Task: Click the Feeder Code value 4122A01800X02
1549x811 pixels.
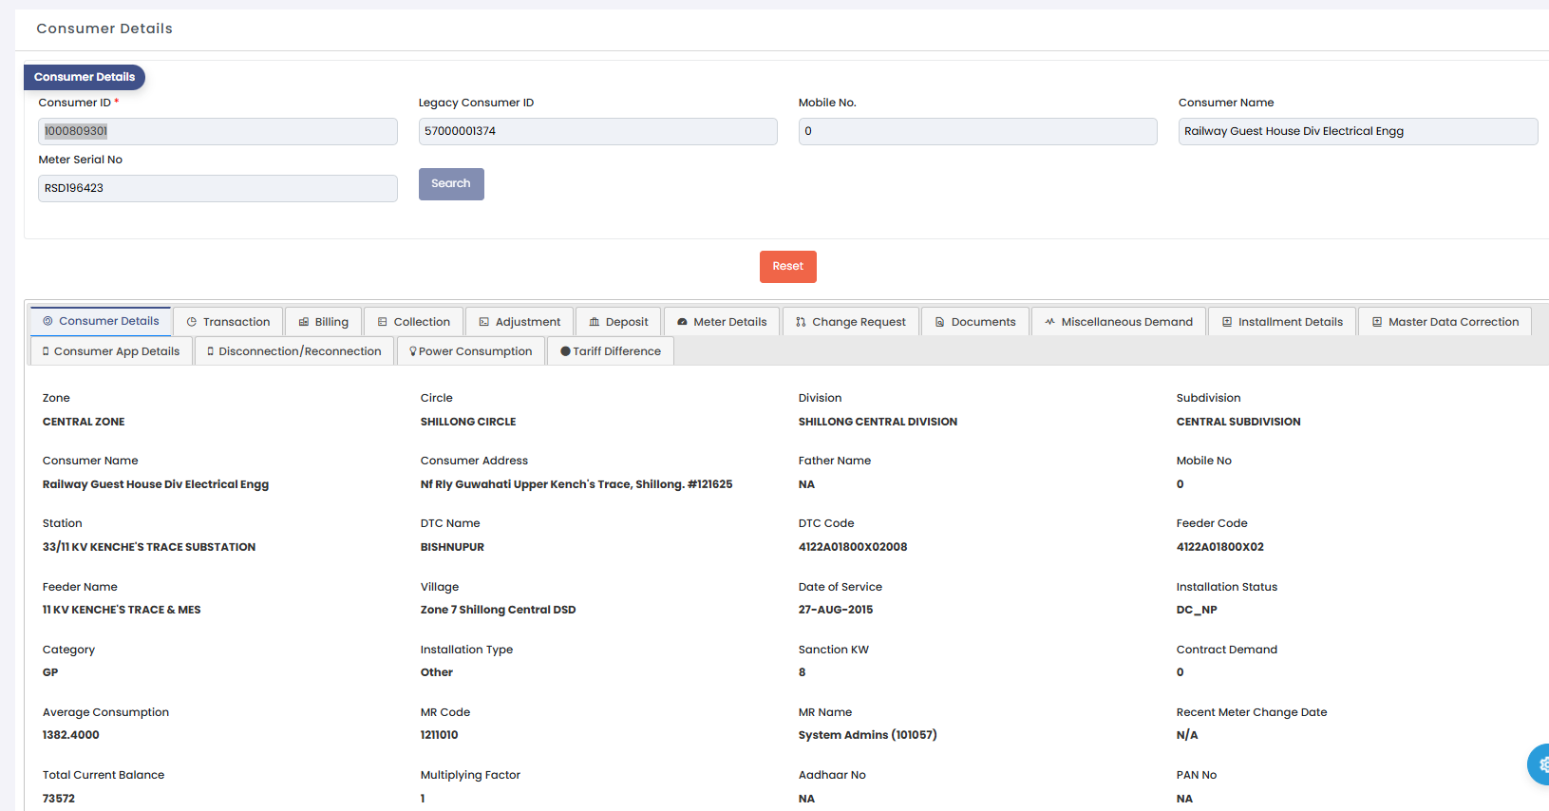Action: [x=1220, y=547]
